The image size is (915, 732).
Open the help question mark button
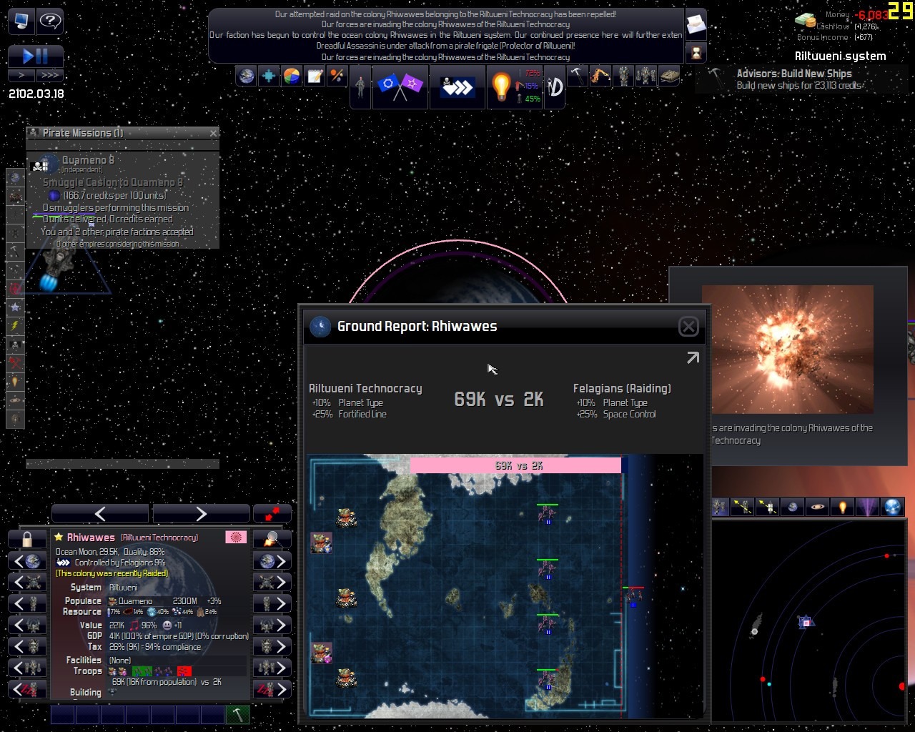(49, 21)
